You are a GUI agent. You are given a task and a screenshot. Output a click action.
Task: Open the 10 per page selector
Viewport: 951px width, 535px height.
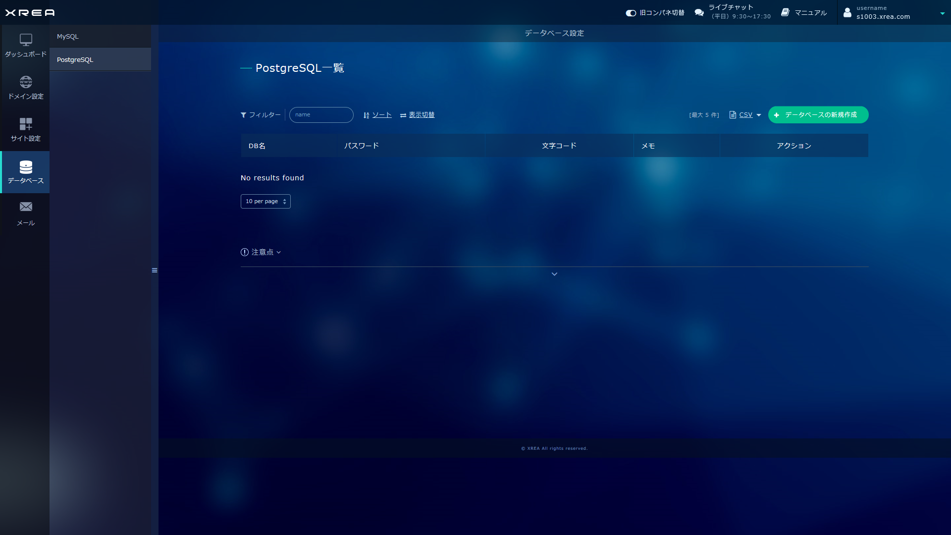point(265,202)
